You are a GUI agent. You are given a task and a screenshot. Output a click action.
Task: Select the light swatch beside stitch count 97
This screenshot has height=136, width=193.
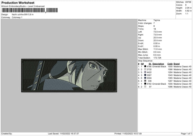point(145,87)
